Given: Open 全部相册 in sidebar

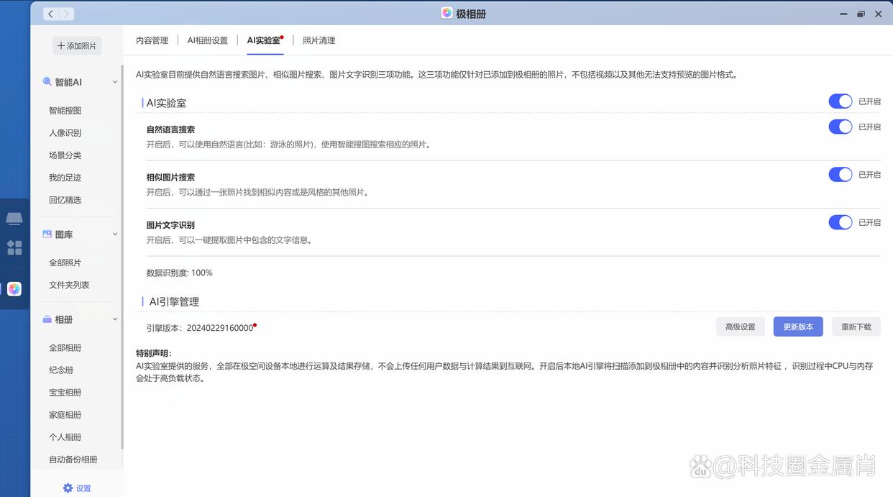Looking at the screenshot, I should [65, 347].
